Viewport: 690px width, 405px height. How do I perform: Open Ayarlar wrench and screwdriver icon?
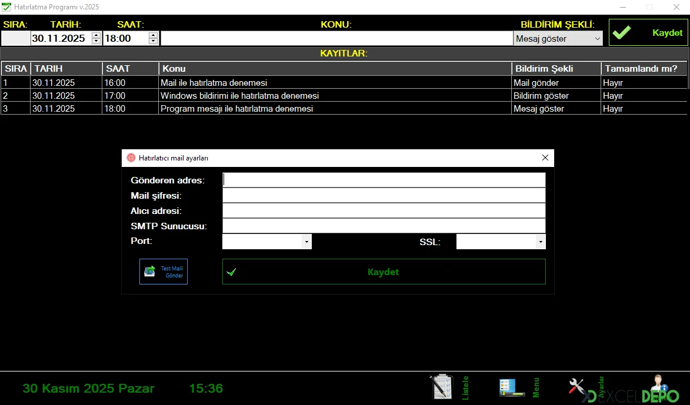coord(578,387)
